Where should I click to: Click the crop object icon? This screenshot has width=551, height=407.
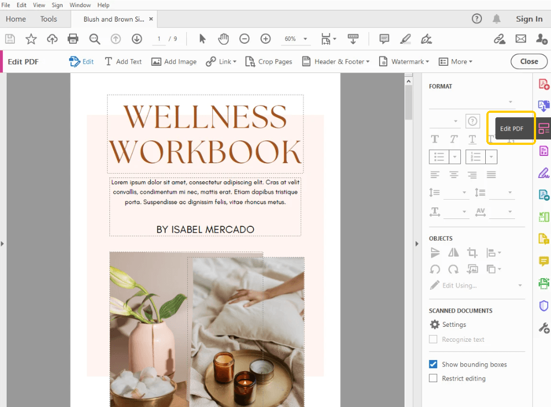click(472, 252)
